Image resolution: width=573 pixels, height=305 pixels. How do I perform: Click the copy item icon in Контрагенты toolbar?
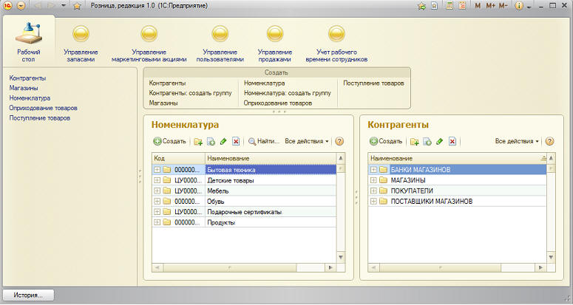point(427,142)
